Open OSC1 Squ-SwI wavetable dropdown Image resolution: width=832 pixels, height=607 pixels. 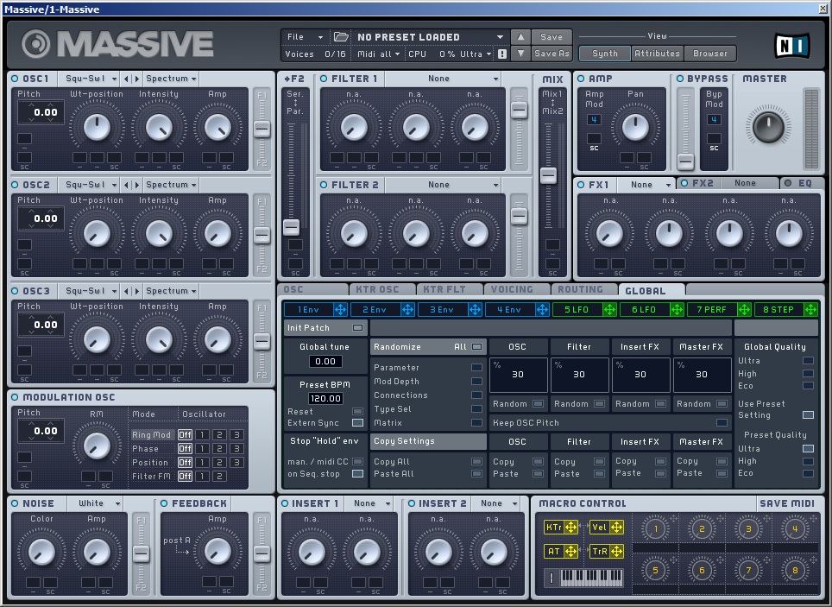pos(89,79)
